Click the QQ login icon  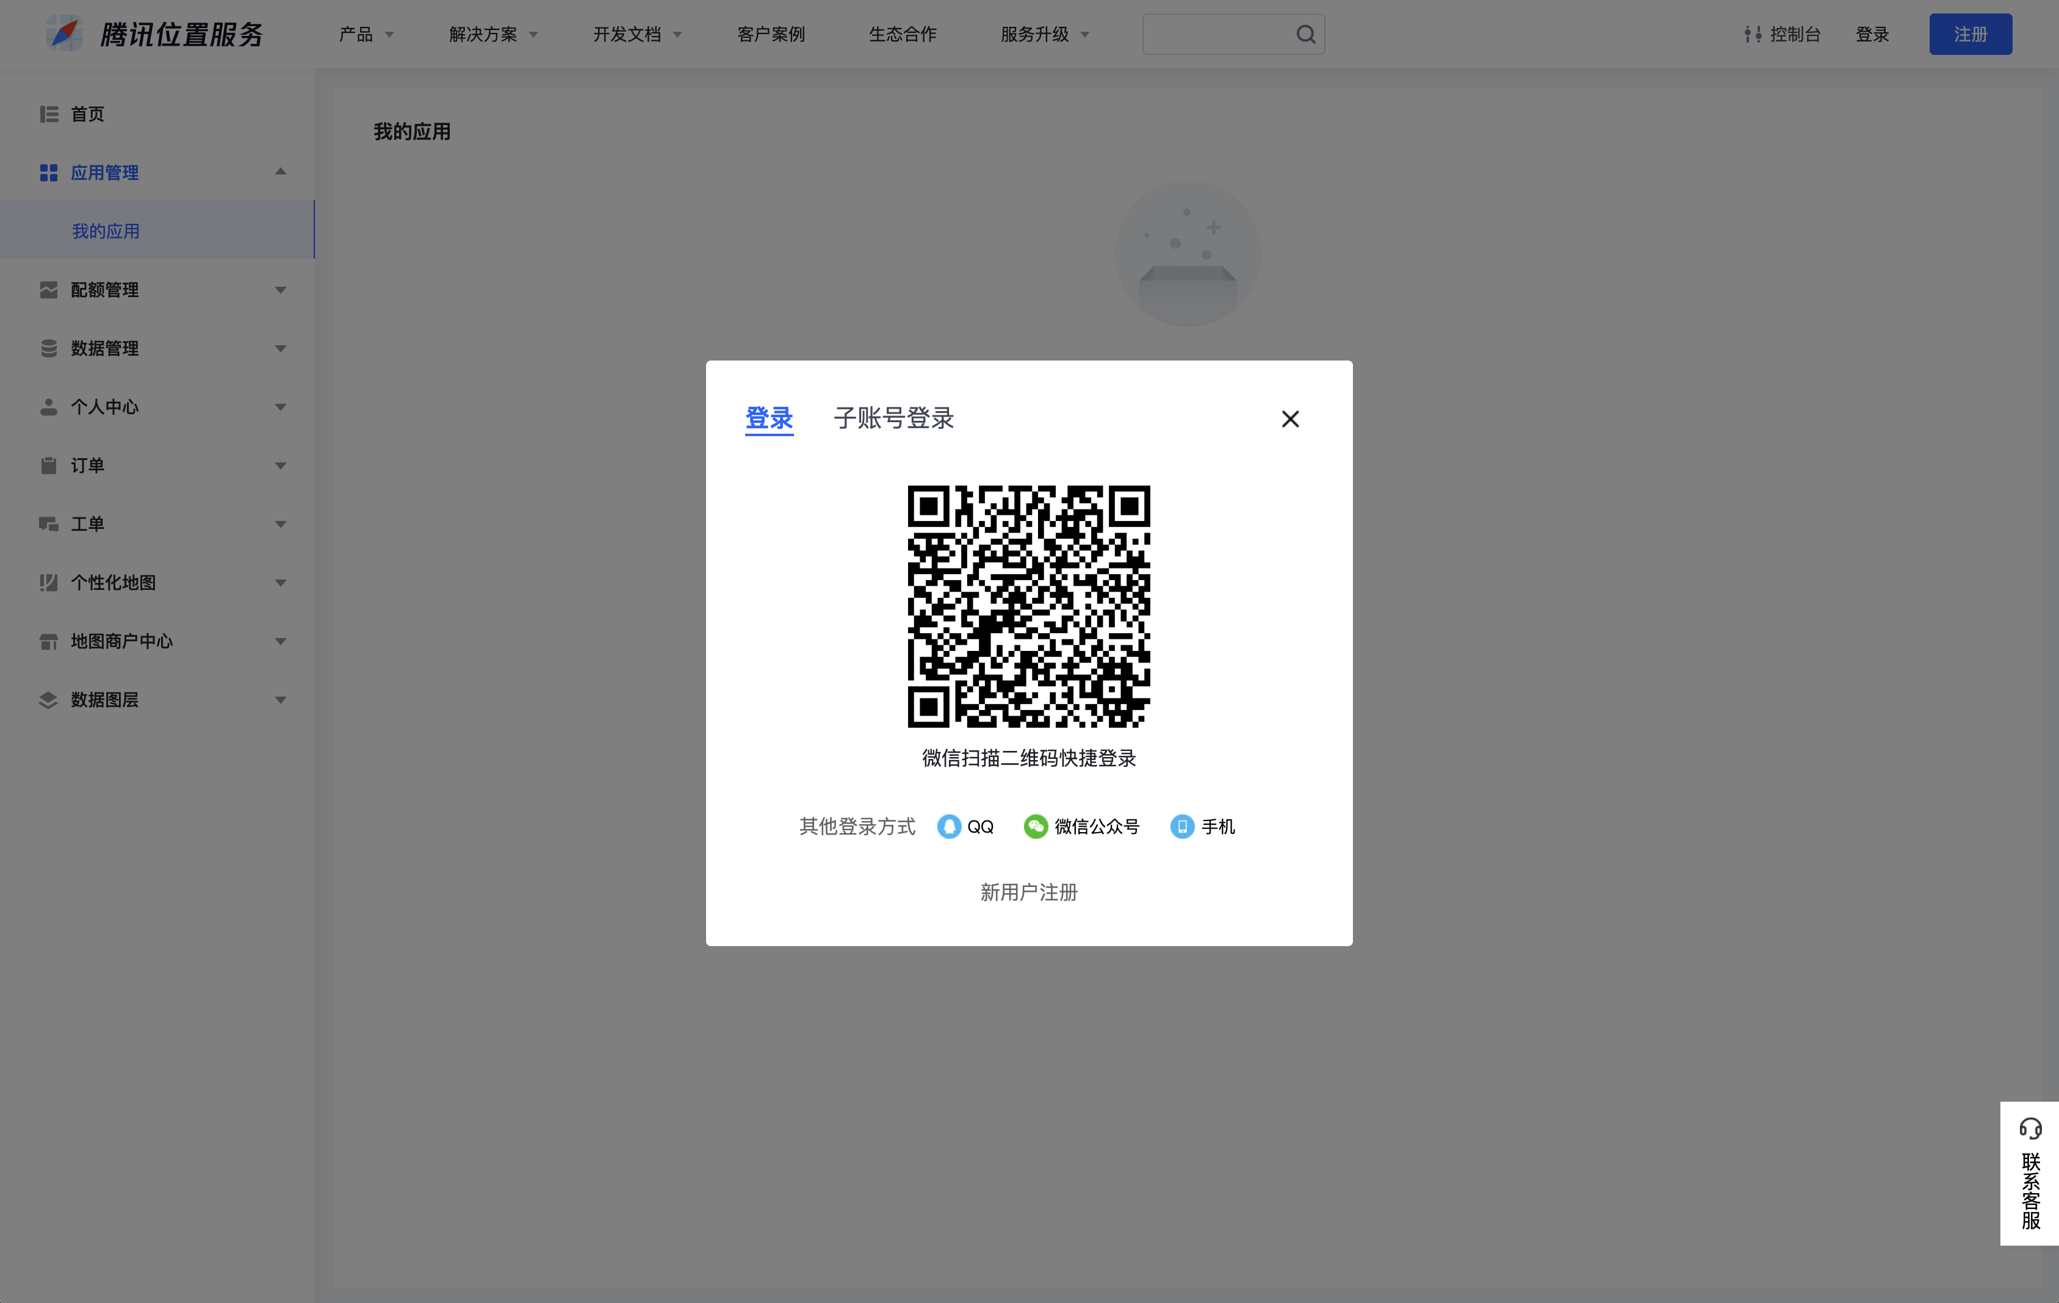coord(948,827)
